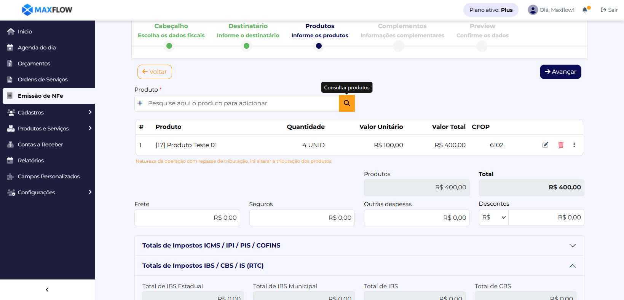Click the Cadastros people icon
This screenshot has width=624, height=300.
[x=11, y=112]
